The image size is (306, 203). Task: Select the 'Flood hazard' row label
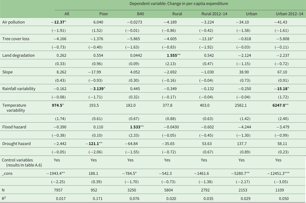(14, 127)
